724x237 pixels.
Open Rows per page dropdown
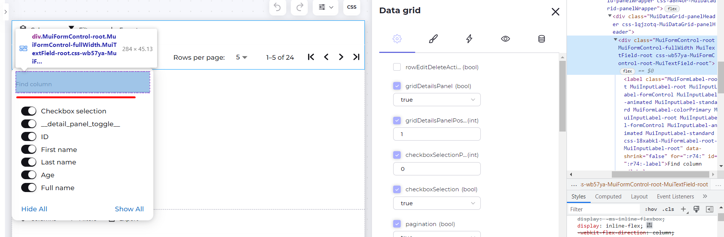click(241, 57)
